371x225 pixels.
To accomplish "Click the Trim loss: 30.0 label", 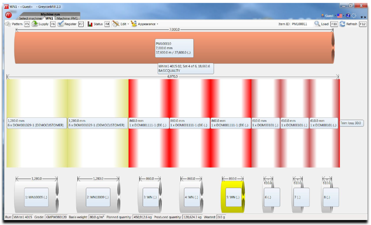I will (351, 123).
